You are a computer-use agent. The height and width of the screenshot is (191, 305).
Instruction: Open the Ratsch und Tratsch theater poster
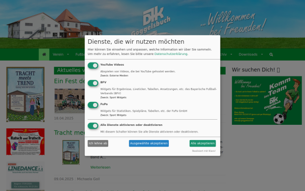coord(25,142)
